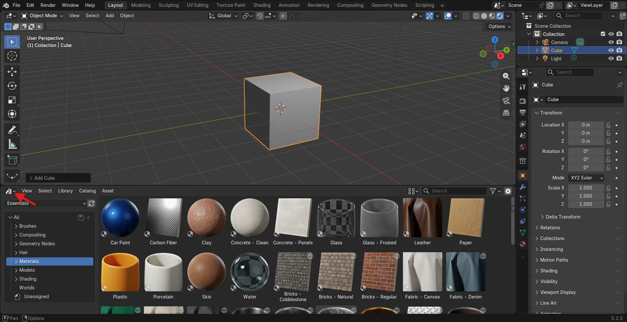Hide Light in viewport via eye icon

point(611,58)
